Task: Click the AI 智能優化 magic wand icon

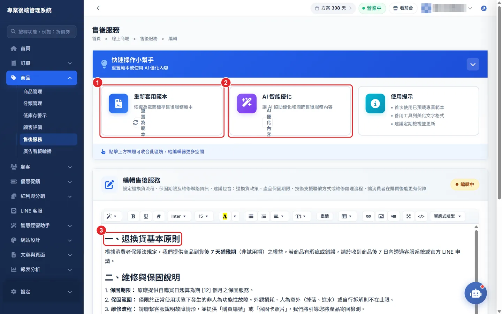Action: coord(247,103)
